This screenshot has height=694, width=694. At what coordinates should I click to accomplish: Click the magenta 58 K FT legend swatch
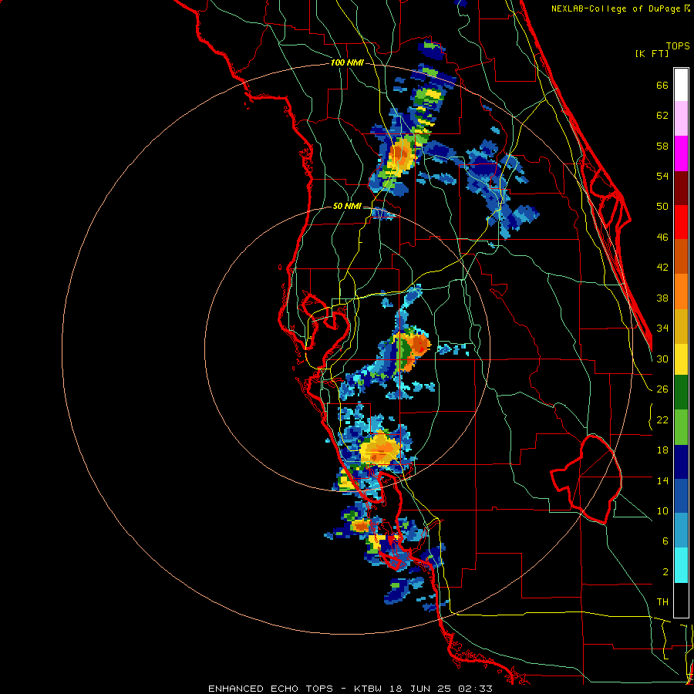click(681, 153)
